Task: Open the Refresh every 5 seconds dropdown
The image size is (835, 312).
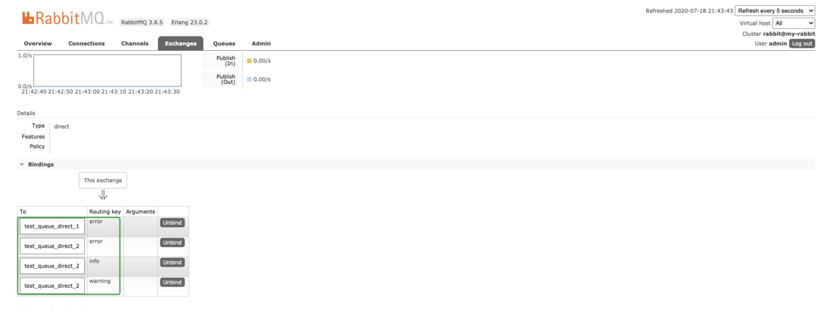Action: (775, 10)
